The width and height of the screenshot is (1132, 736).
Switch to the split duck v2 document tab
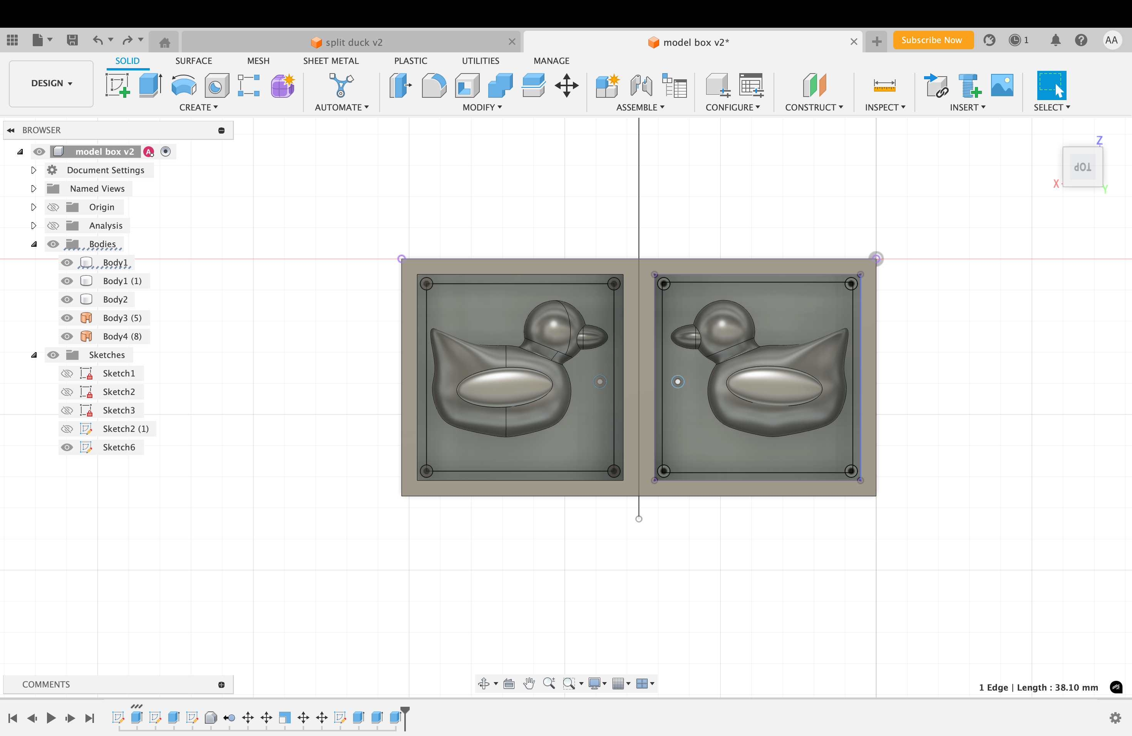click(352, 42)
